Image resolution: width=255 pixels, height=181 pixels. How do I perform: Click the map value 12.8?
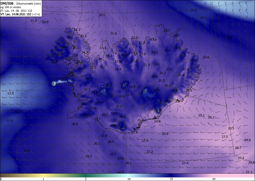point(158,110)
